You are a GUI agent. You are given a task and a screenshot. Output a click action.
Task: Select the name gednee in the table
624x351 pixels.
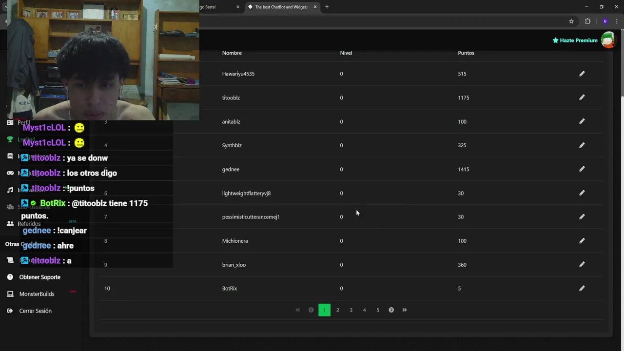pyautogui.click(x=231, y=169)
